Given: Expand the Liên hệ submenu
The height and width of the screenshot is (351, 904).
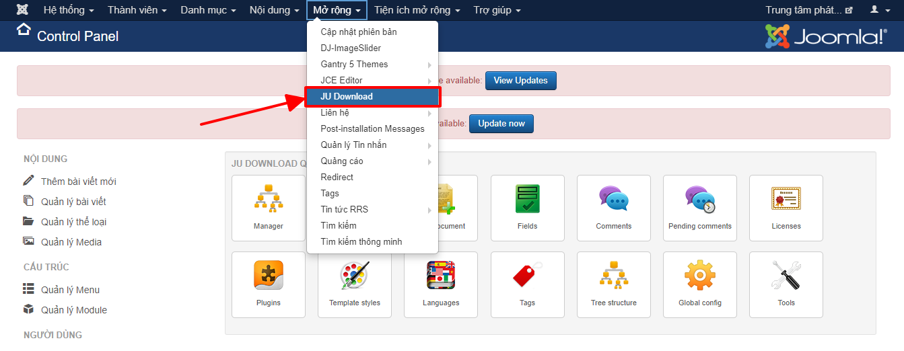Looking at the screenshot, I should [x=372, y=113].
